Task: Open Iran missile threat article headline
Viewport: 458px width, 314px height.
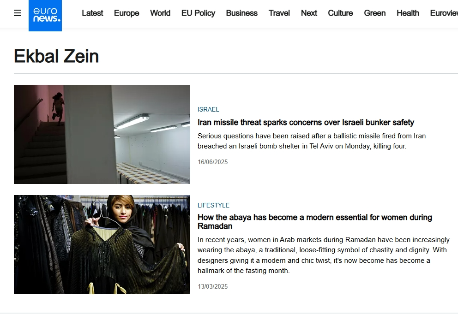Action: tap(306, 122)
